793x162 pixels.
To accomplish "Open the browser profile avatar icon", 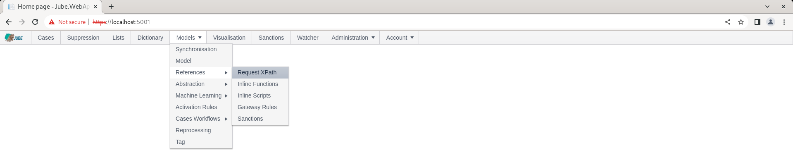I will (x=771, y=22).
